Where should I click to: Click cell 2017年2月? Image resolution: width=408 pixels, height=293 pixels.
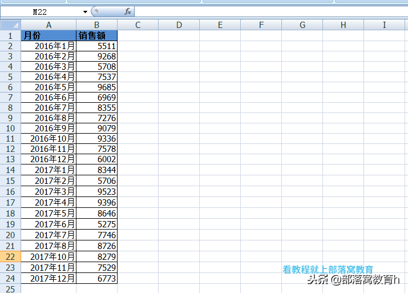click(49, 180)
